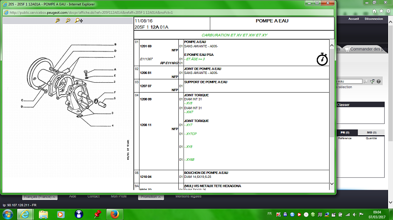Open IE Home icon in background window
The width and height of the screenshot is (393, 220).
point(374,11)
